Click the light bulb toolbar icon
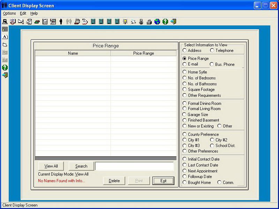The image size is (279, 209). pos(125,22)
